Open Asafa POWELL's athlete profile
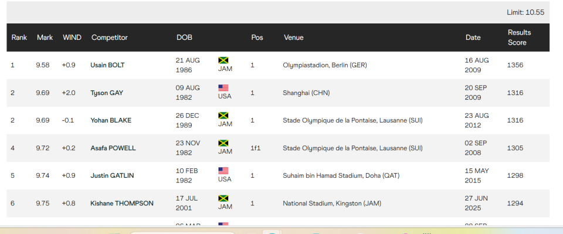 pyautogui.click(x=113, y=148)
